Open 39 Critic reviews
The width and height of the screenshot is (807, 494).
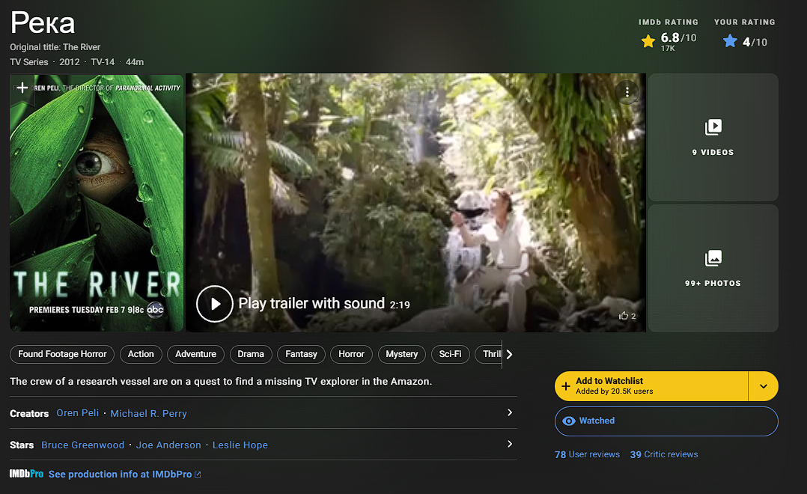coord(664,454)
